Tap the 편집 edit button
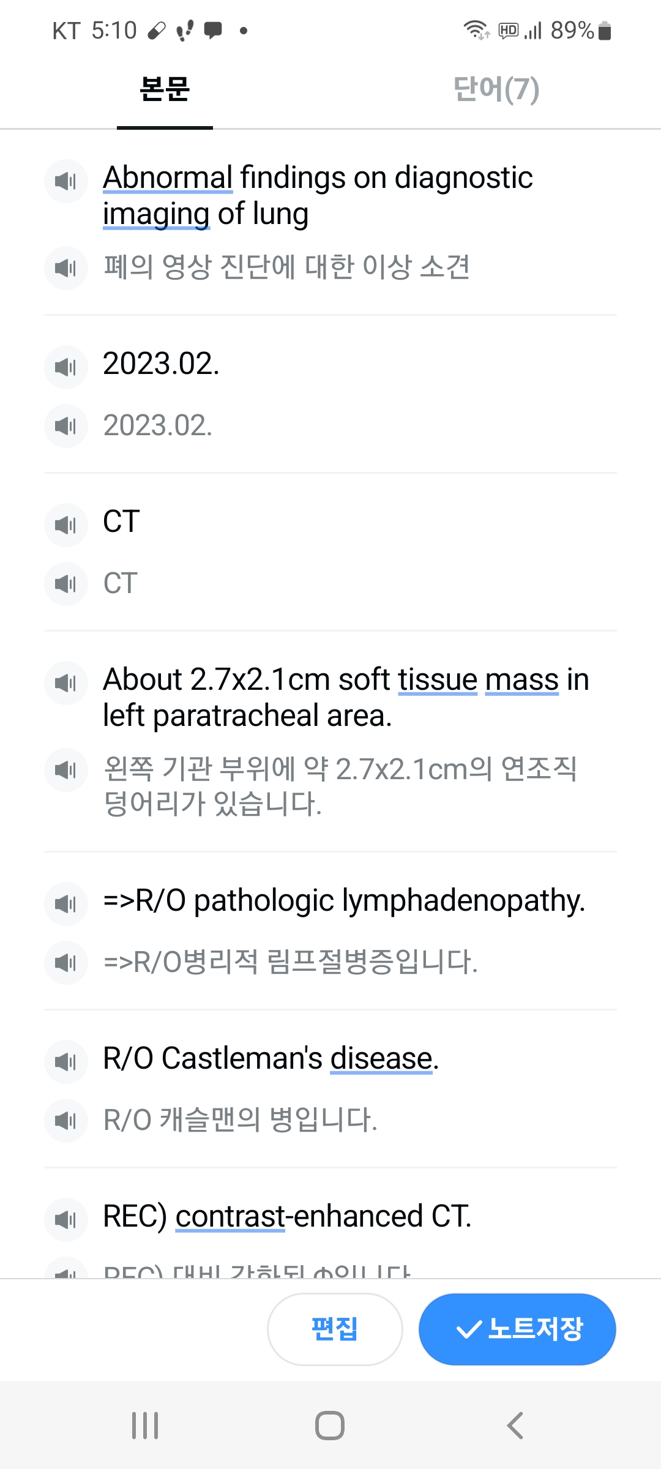 335,1329
